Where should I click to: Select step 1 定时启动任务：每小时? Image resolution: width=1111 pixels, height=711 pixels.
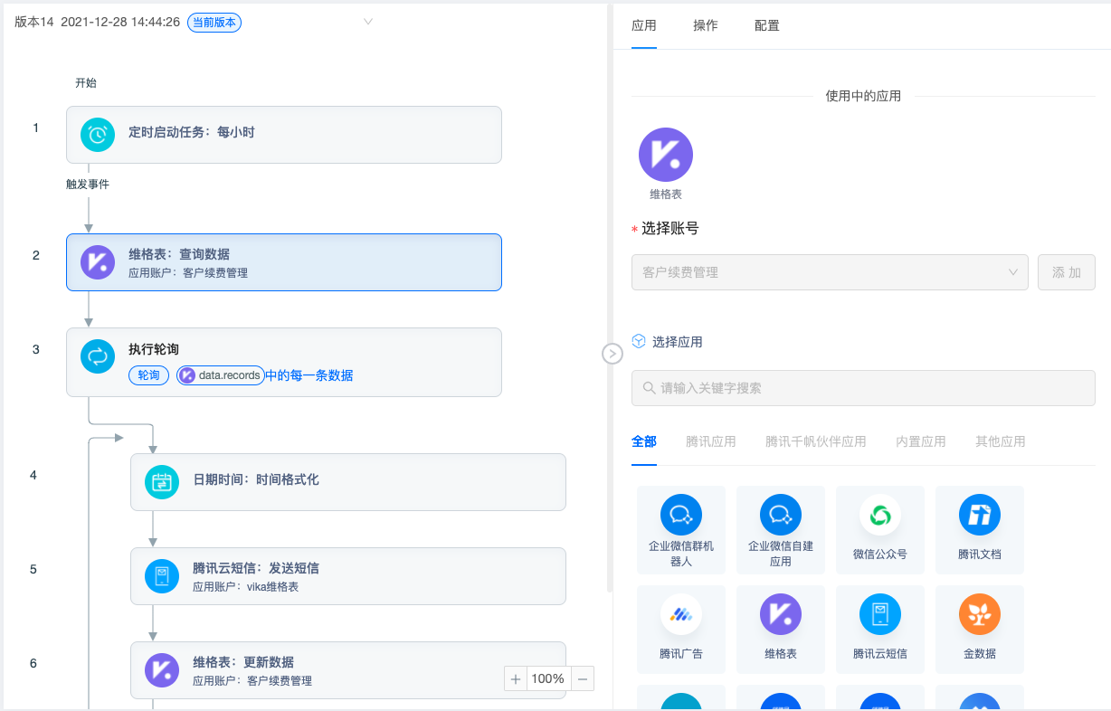point(284,135)
